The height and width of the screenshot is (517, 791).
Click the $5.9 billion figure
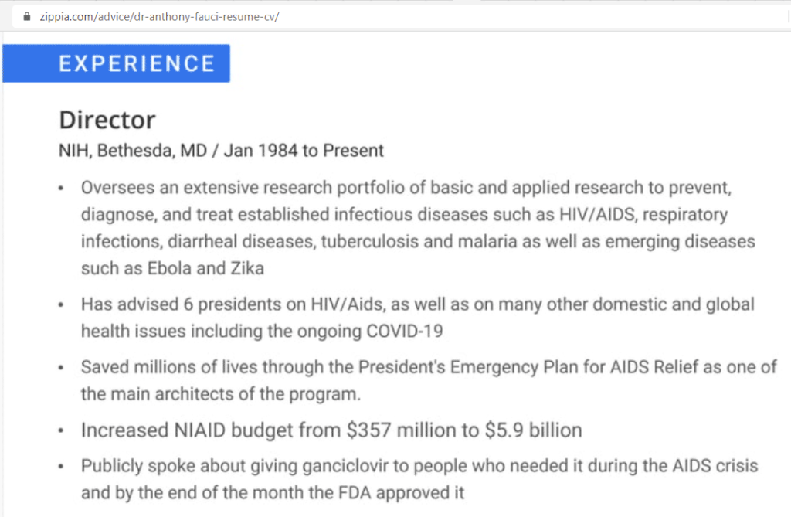(x=533, y=430)
